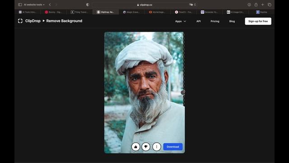Show tab overview icon
Screen dimensions: 289x163
click(270, 5)
